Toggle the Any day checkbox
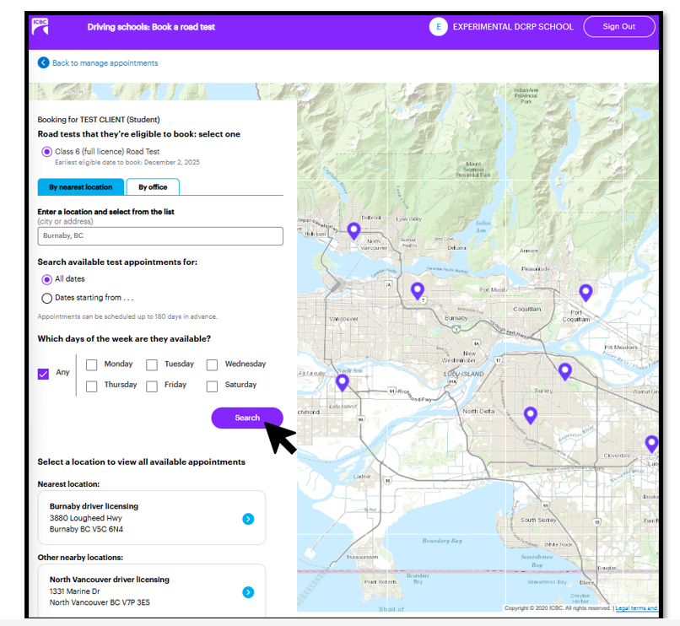The width and height of the screenshot is (680, 626). click(x=43, y=374)
